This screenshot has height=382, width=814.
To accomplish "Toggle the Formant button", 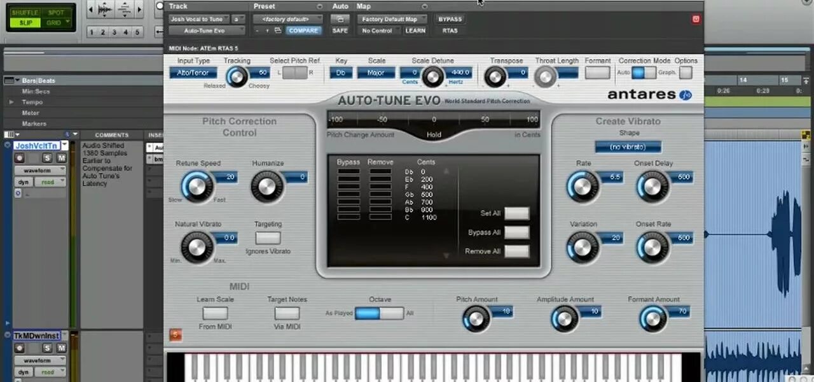I will click(x=597, y=73).
